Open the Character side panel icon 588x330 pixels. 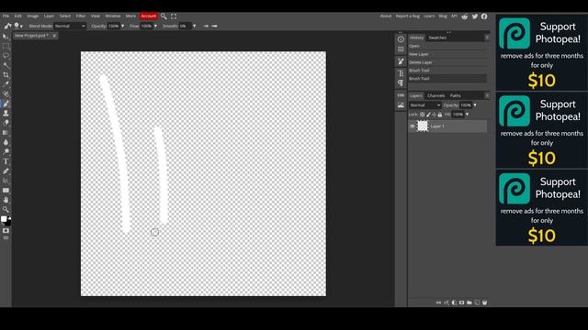401,73
